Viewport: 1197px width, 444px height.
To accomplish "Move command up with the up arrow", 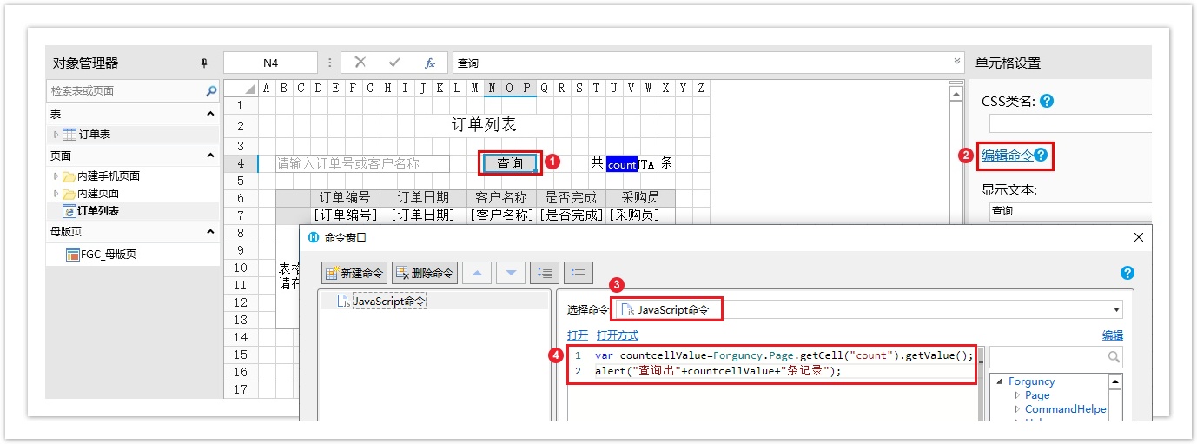I will (477, 273).
